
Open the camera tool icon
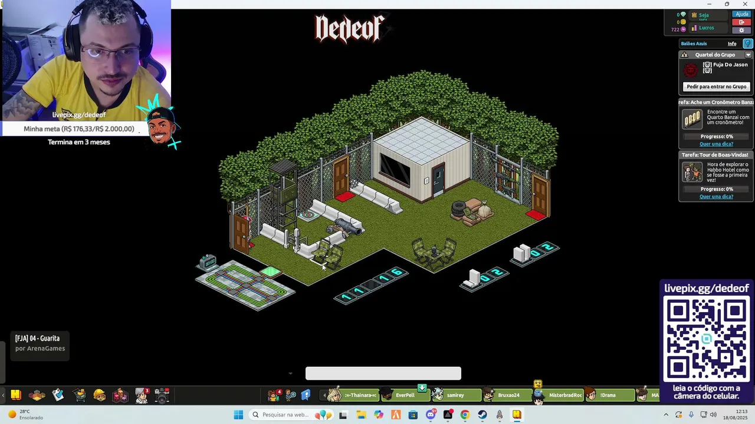point(162,395)
